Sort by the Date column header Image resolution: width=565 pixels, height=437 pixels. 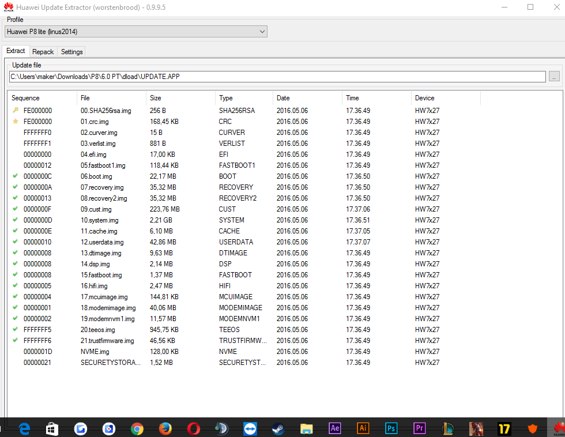click(307, 98)
